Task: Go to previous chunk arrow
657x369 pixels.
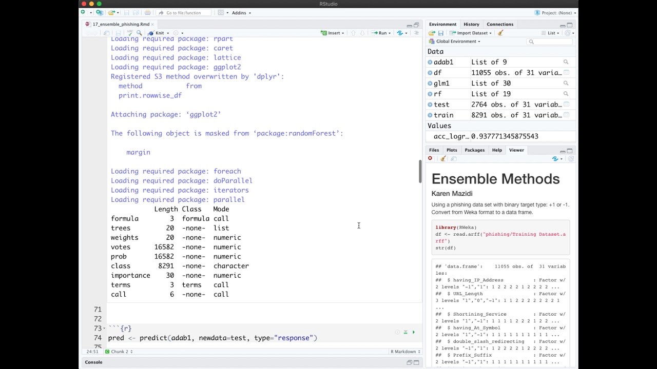Action: [x=353, y=33]
